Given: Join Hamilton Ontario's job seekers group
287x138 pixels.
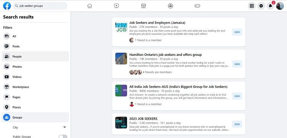Looking at the screenshot, I should pyautogui.click(x=237, y=64).
